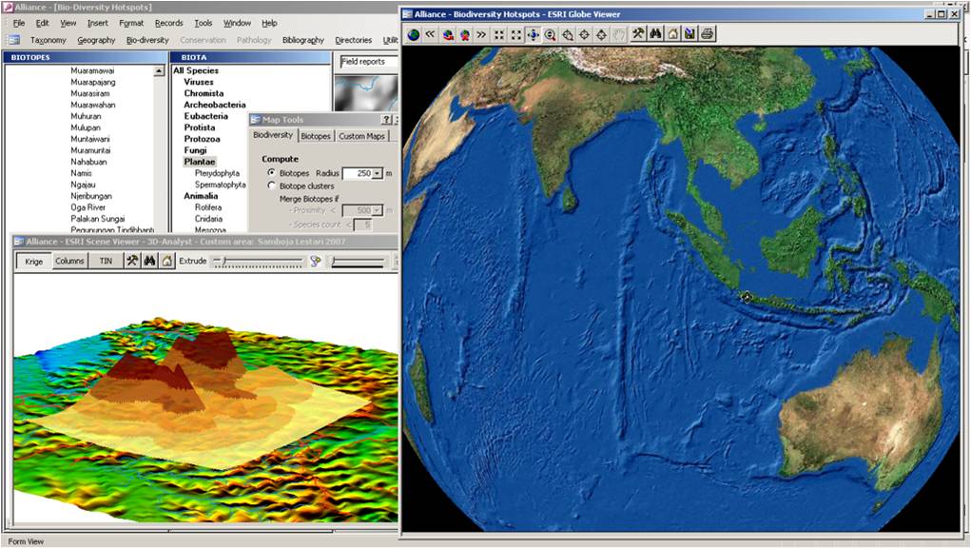Click the second crosshair target icon

click(x=601, y=34)
